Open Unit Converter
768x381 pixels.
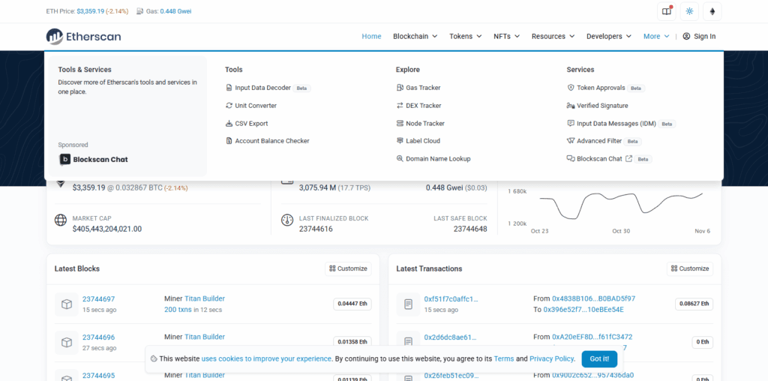pos(256,105)
